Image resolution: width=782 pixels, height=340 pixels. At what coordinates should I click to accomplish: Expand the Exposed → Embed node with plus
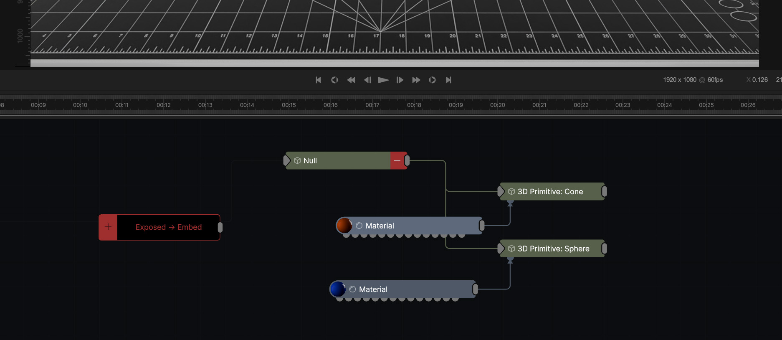108,227
